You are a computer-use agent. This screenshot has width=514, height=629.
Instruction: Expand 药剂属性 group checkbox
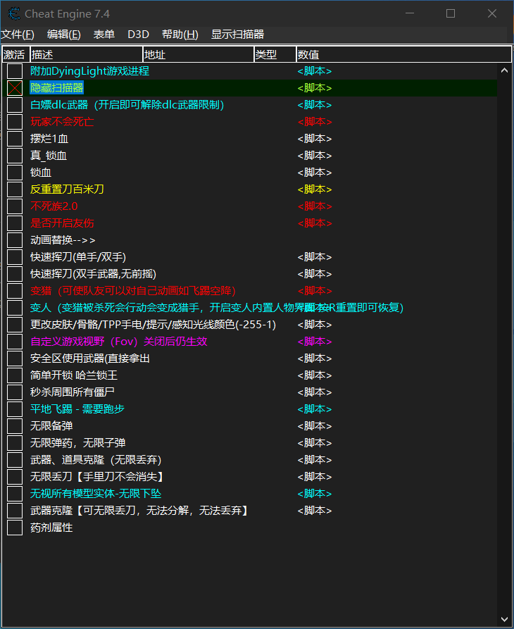[15, 527]
